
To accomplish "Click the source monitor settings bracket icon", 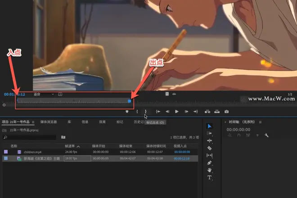I will 60,94.
